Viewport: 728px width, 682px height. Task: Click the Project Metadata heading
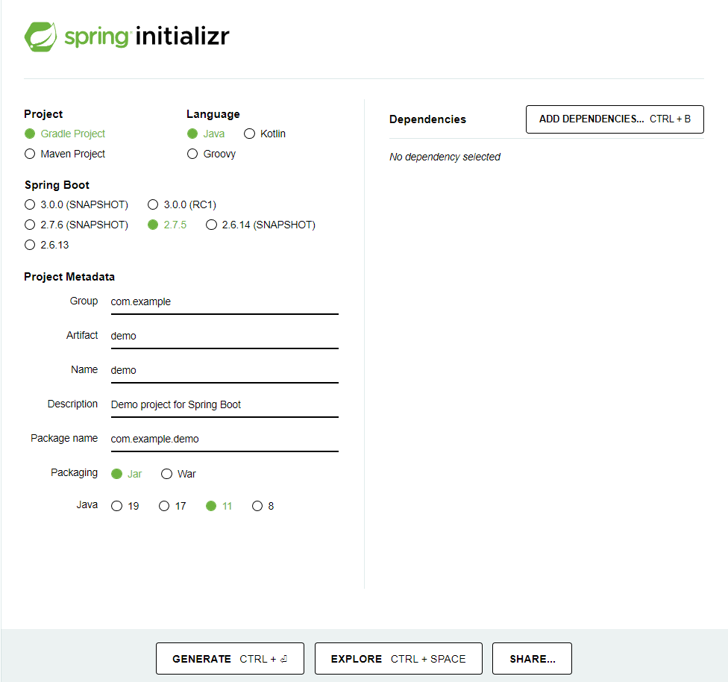coord(69,277)
